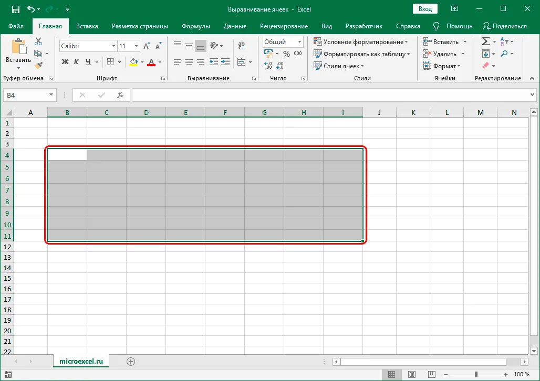Open the font size 11 dropdown
The width and height of the screenshot is (540, 381).
[137, 46]
